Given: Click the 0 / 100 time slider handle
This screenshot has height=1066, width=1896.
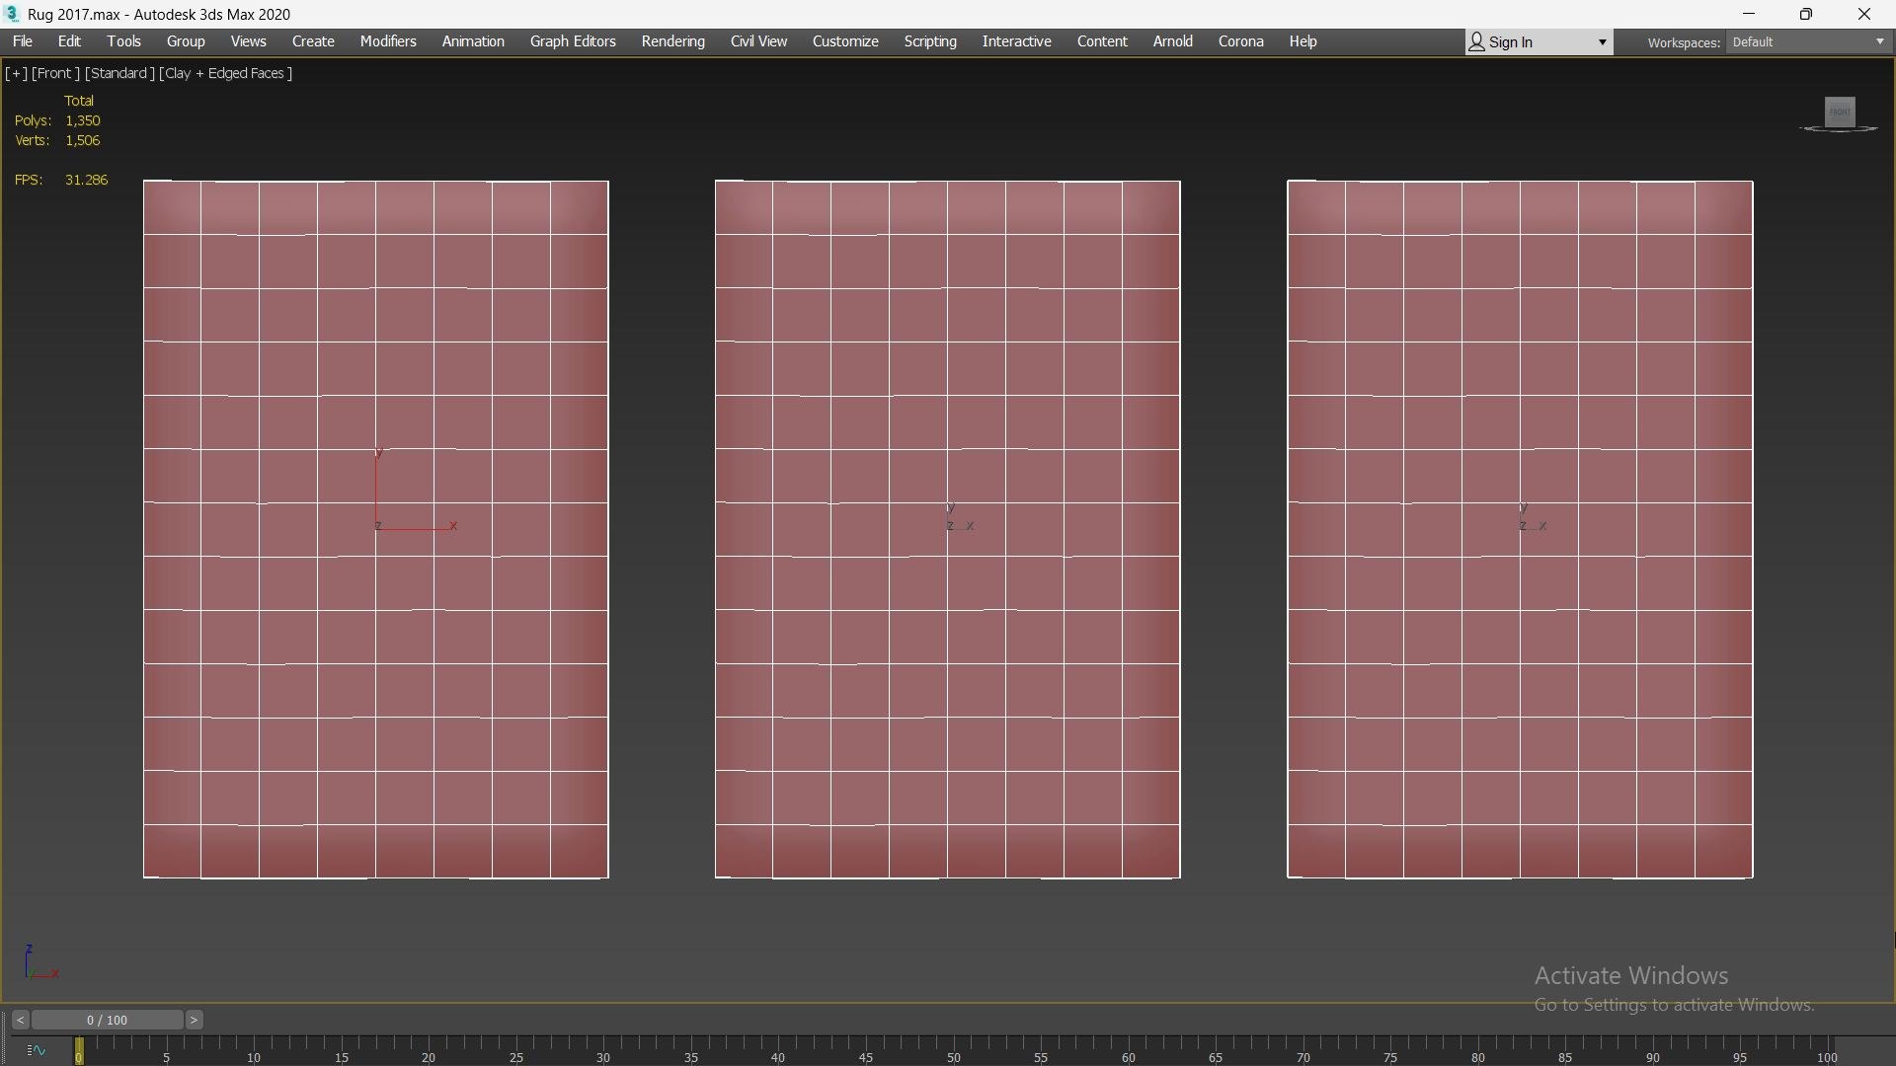Looking at the screenshot, I should pyautogui.click(x=107, y=1020).
